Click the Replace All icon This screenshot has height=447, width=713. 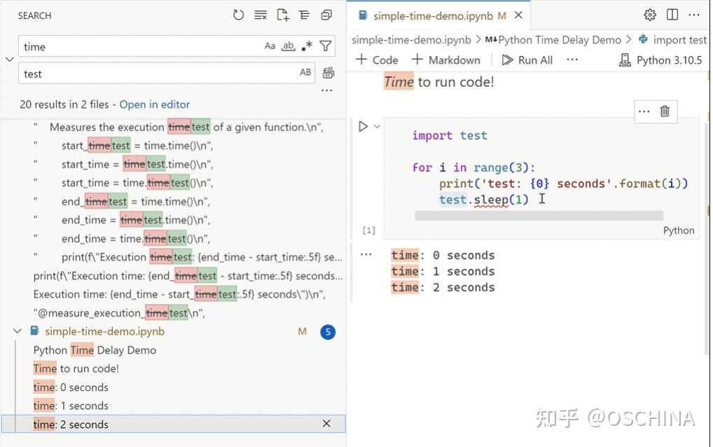tap(326, 73)
